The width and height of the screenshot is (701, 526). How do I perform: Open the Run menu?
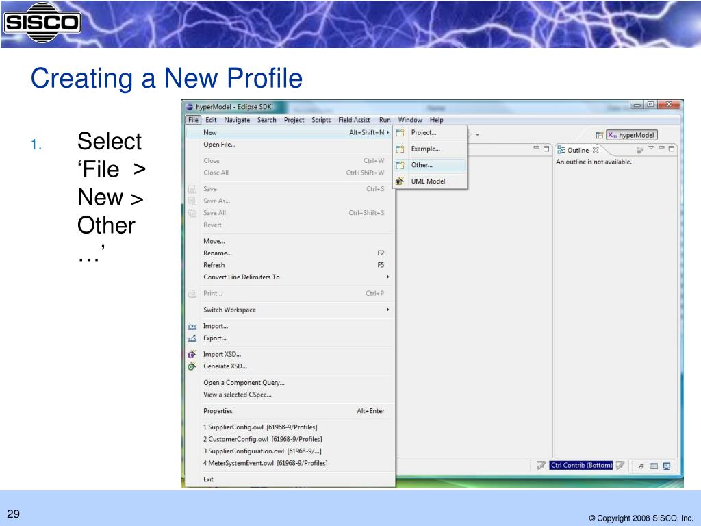click(385, 120)
